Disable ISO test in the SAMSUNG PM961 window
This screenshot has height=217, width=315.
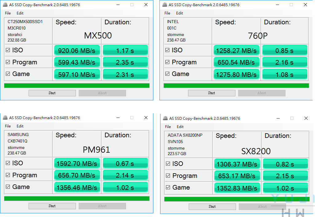(8, 163)
